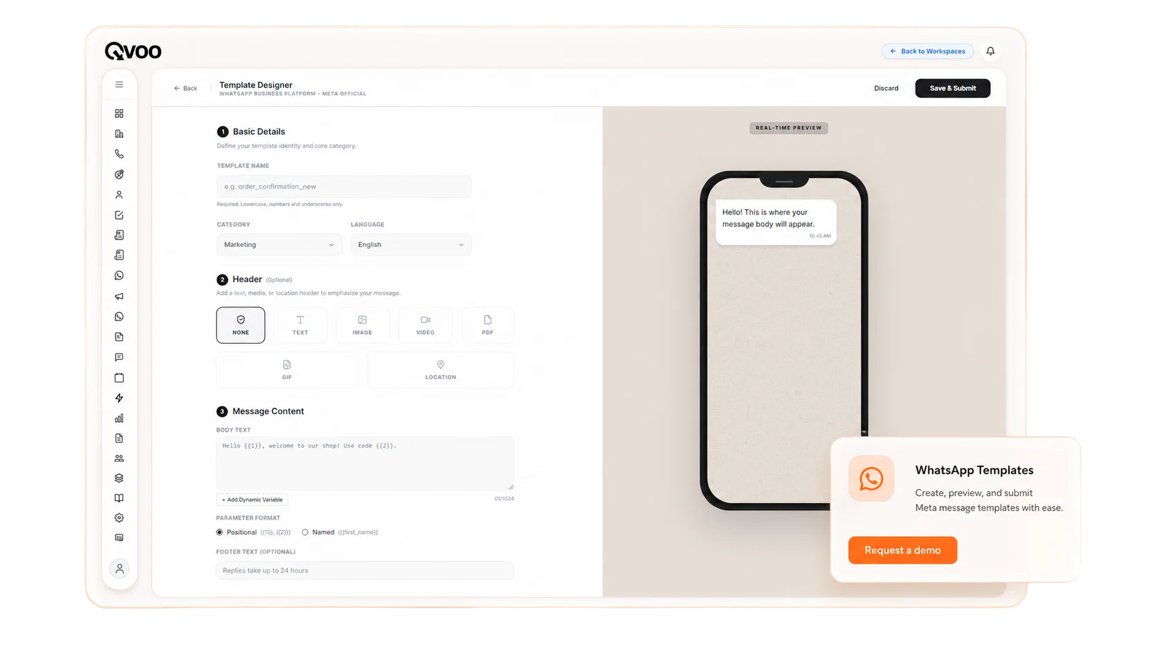The width and height of the screenshot is (1157, 651).
Task: Open the single person contacts icon
Action: pos(119,195)
